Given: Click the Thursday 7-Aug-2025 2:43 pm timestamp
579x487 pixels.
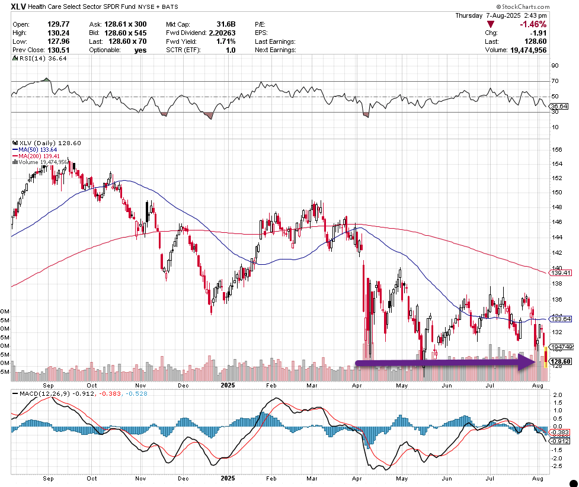Looking at the screenshot, I should [x=501, y=15].
